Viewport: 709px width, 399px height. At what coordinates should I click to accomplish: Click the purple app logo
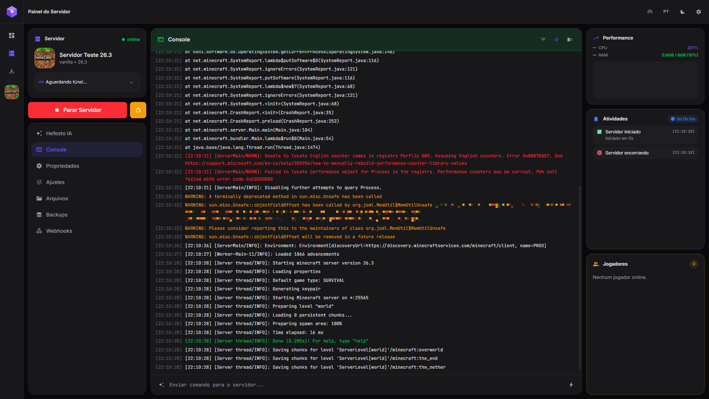(x=12, y=12)
